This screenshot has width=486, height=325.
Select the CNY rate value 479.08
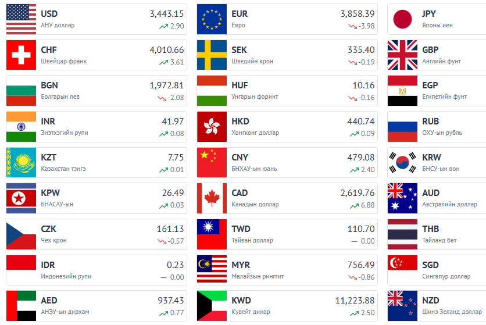point(361,157)
